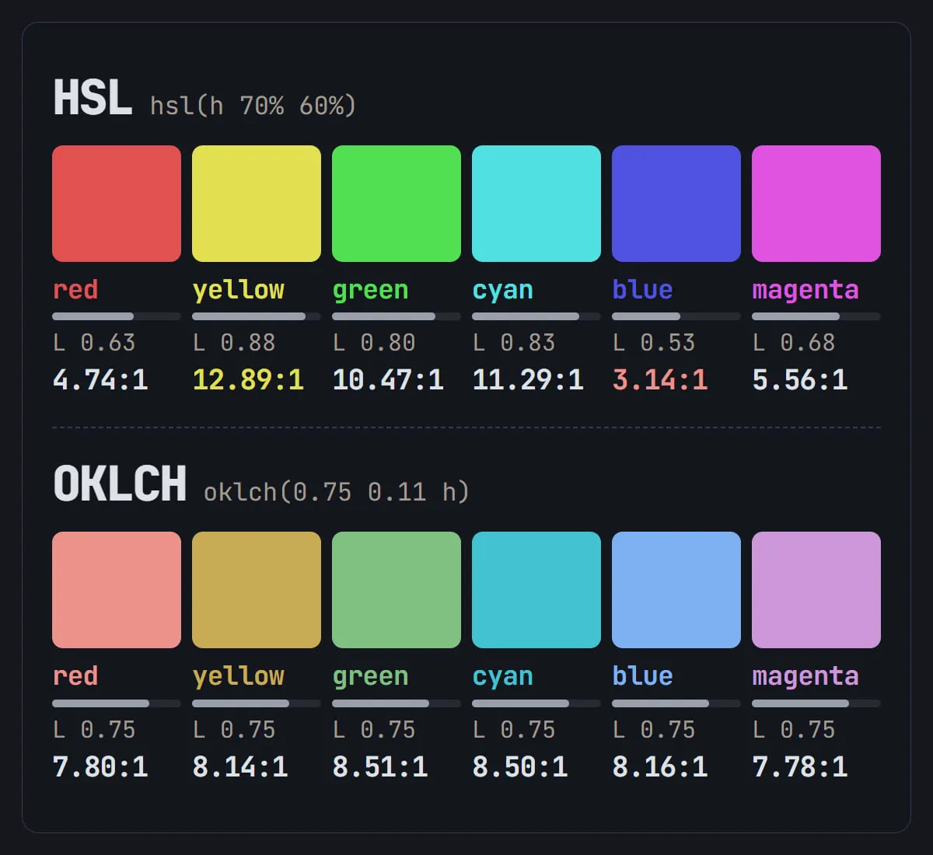Screen dimensions: 933x855
Task: Click the 11.29:1 contrast ratio
Action: point(528,380)
